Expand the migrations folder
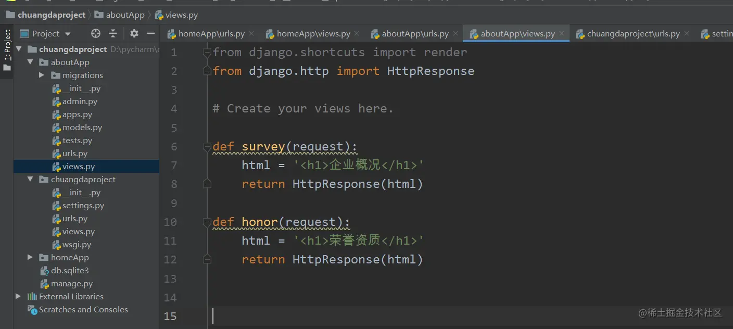733x329 pixels. point(42,75)
